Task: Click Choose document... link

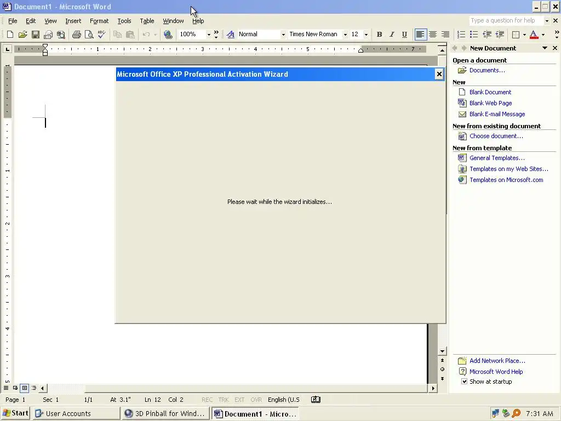Action: click(x=496, y=136)
